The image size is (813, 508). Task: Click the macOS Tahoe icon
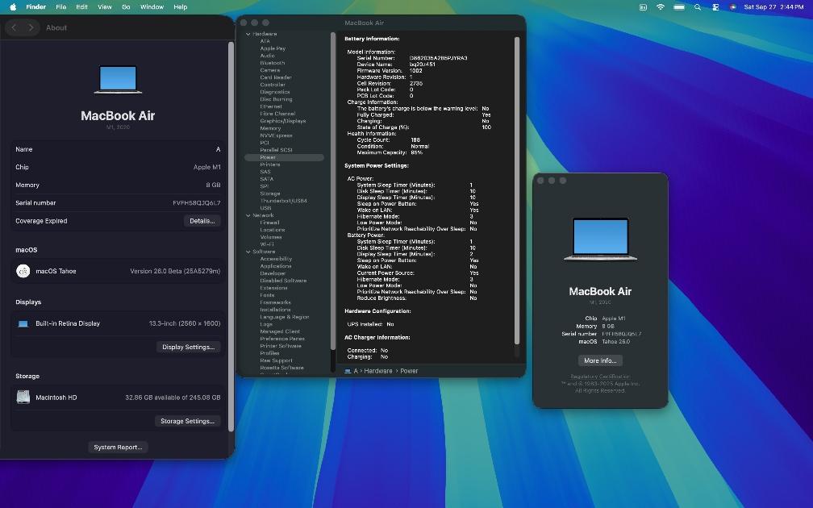[23, 271]
